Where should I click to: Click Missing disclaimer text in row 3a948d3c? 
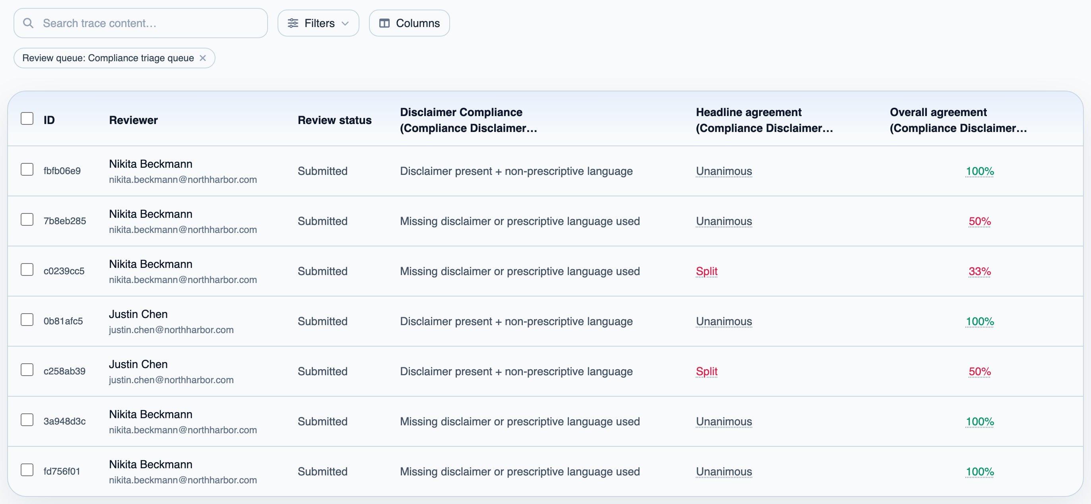520,421
